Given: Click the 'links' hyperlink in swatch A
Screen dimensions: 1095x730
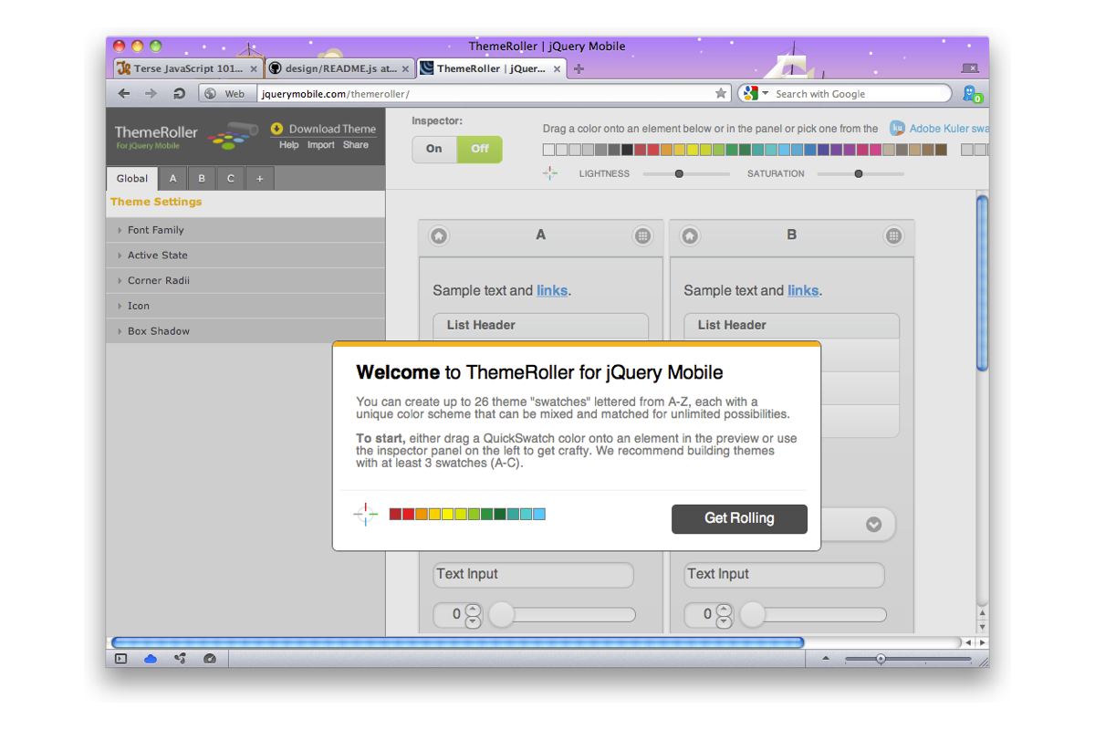Looking at the screenshot, I should pos(552,290).
